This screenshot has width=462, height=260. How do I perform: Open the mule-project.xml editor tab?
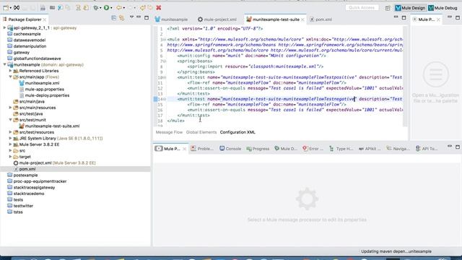click(217, 19)
